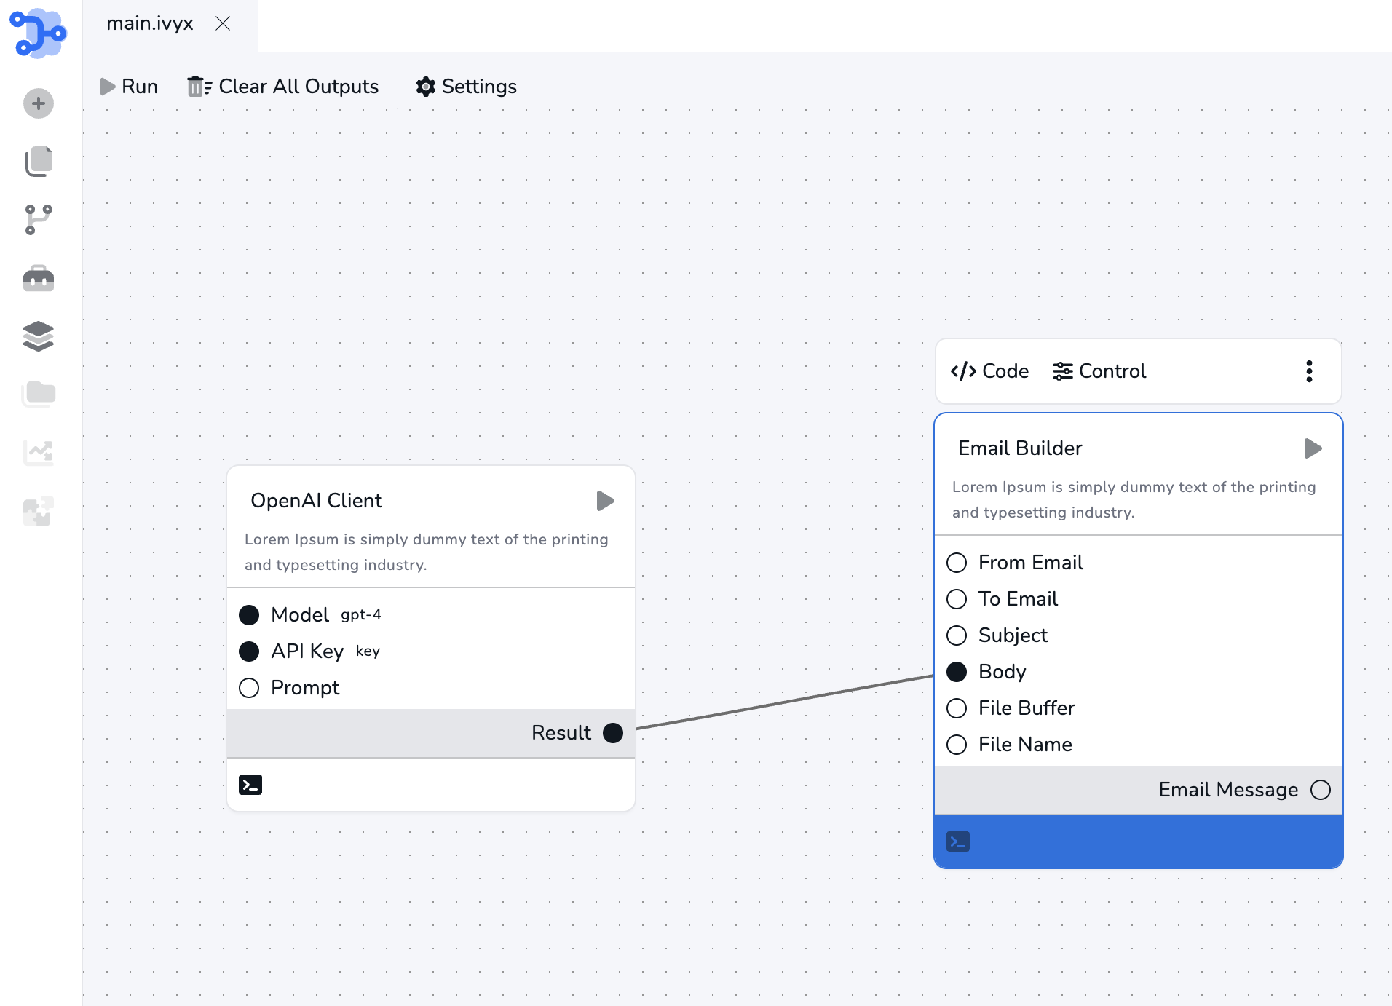Open the puzzle piece extensions icon
This screenshot has height=1006, width=1392.
pos(39,511)
